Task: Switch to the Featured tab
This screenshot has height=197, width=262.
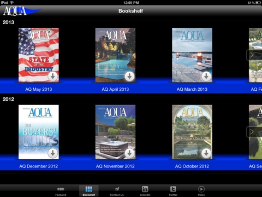Action: tap(61, 191)
